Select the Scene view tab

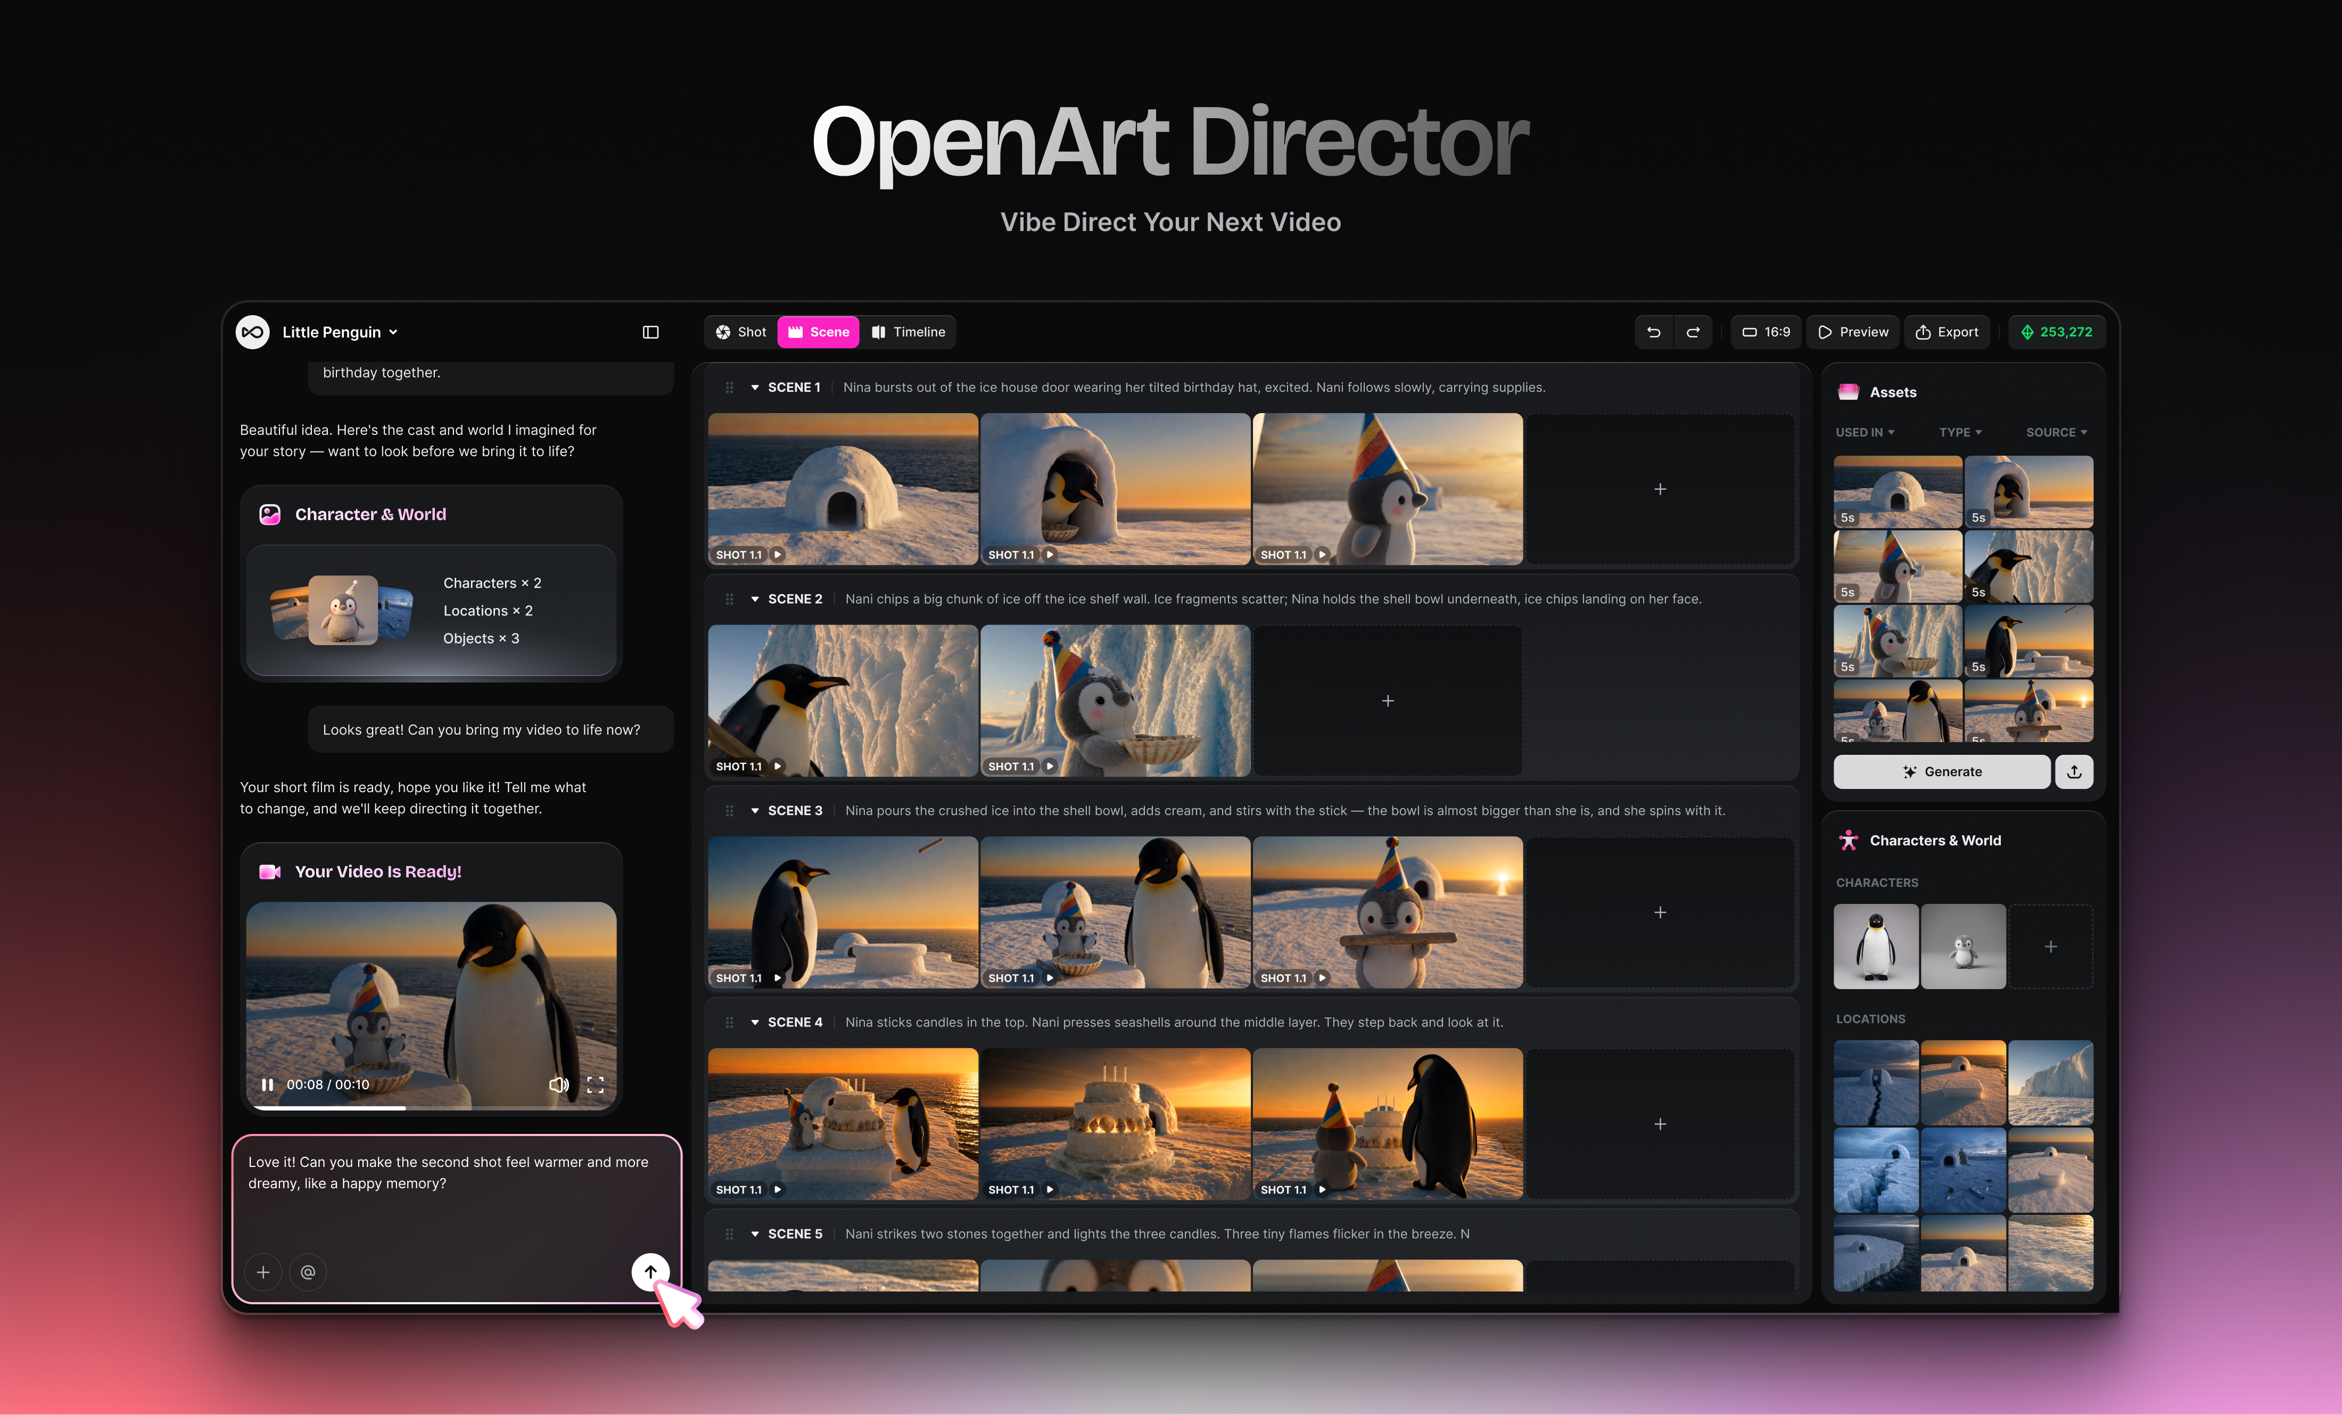click(x=819, y=332)
